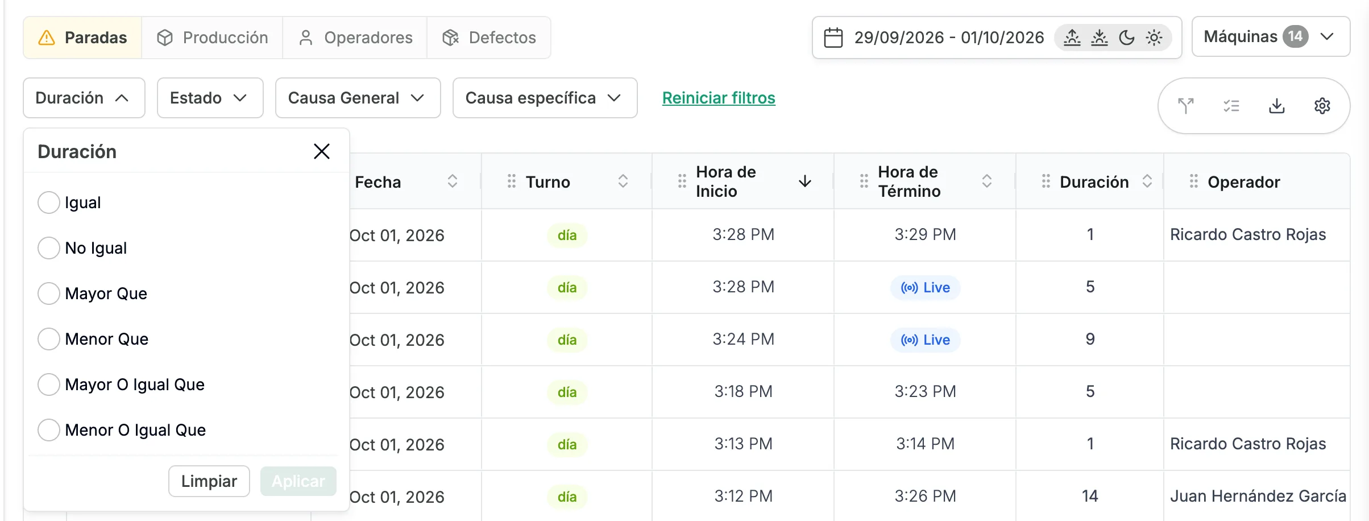Download the table data

click(x=1277, y=106)
